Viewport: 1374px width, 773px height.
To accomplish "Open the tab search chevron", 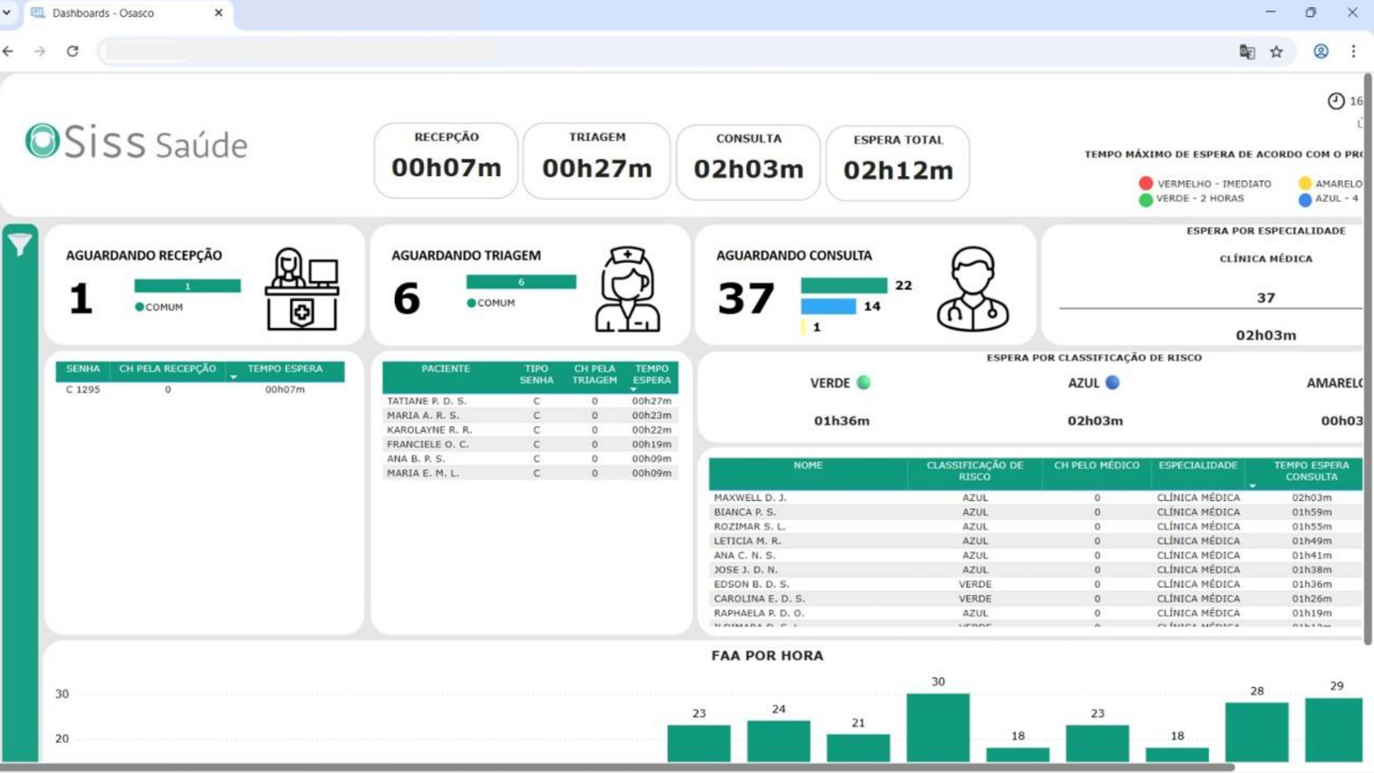I will (7, 12).
